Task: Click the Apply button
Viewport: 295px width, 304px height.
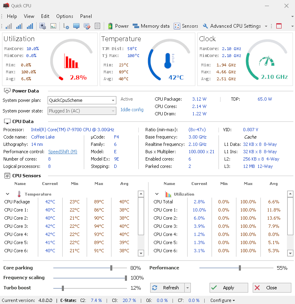Action: click(229, 288)
